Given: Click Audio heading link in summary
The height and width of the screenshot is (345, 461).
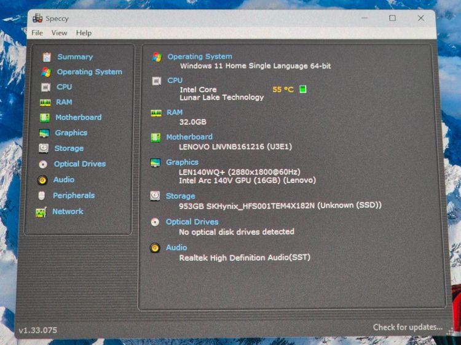Looking at the screenshot, I should point(176,247).
